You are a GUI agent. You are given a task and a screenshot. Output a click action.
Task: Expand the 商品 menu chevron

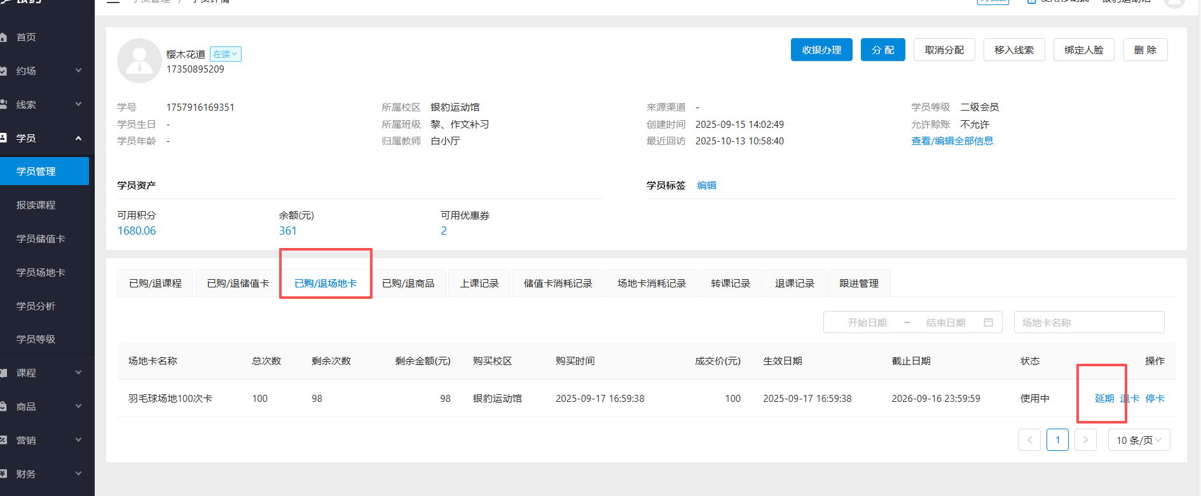tap(78, 406)
